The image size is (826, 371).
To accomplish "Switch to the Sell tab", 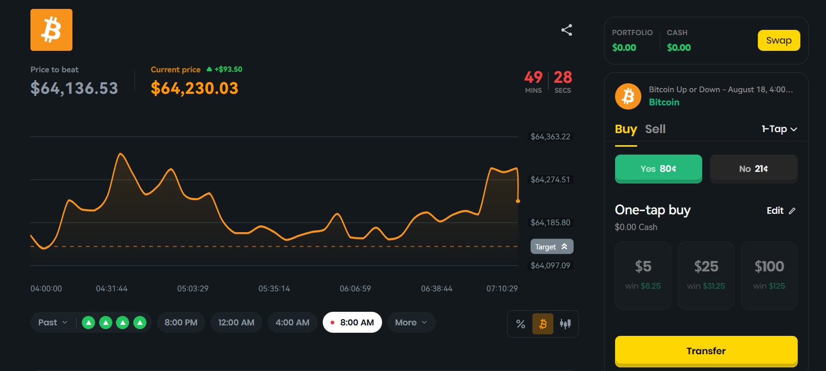I will [x=655, y=129].
